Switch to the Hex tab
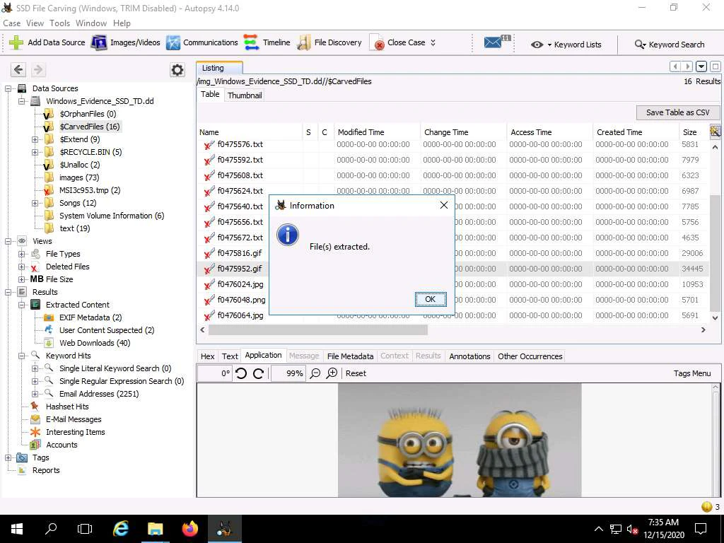This screenshot has width=724, height=543. click(x=207, y=356)
